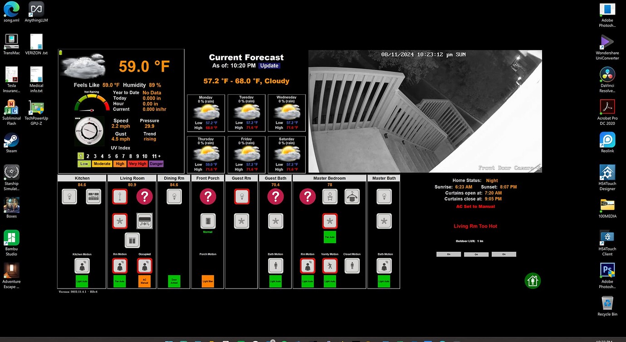Click the red Living Rm Too Hot alert
This screenshot has height=342, width=626.
[475, 226]
